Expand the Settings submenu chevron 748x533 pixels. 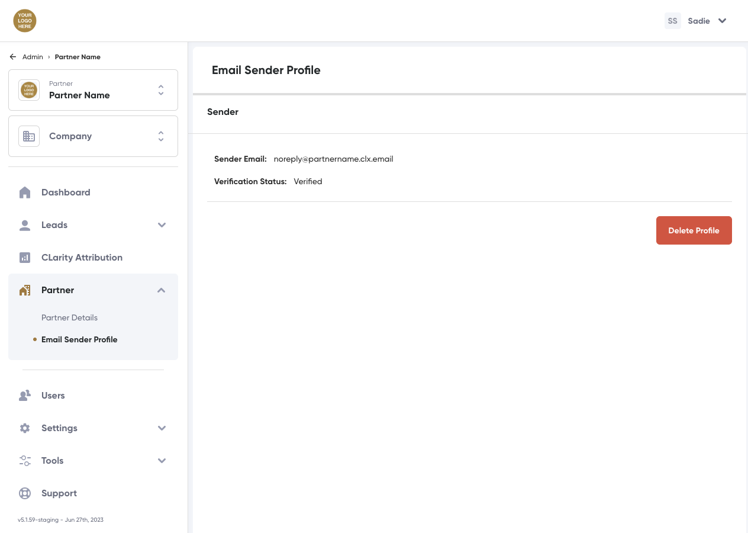pyautogui.click(x=162, y=428)
